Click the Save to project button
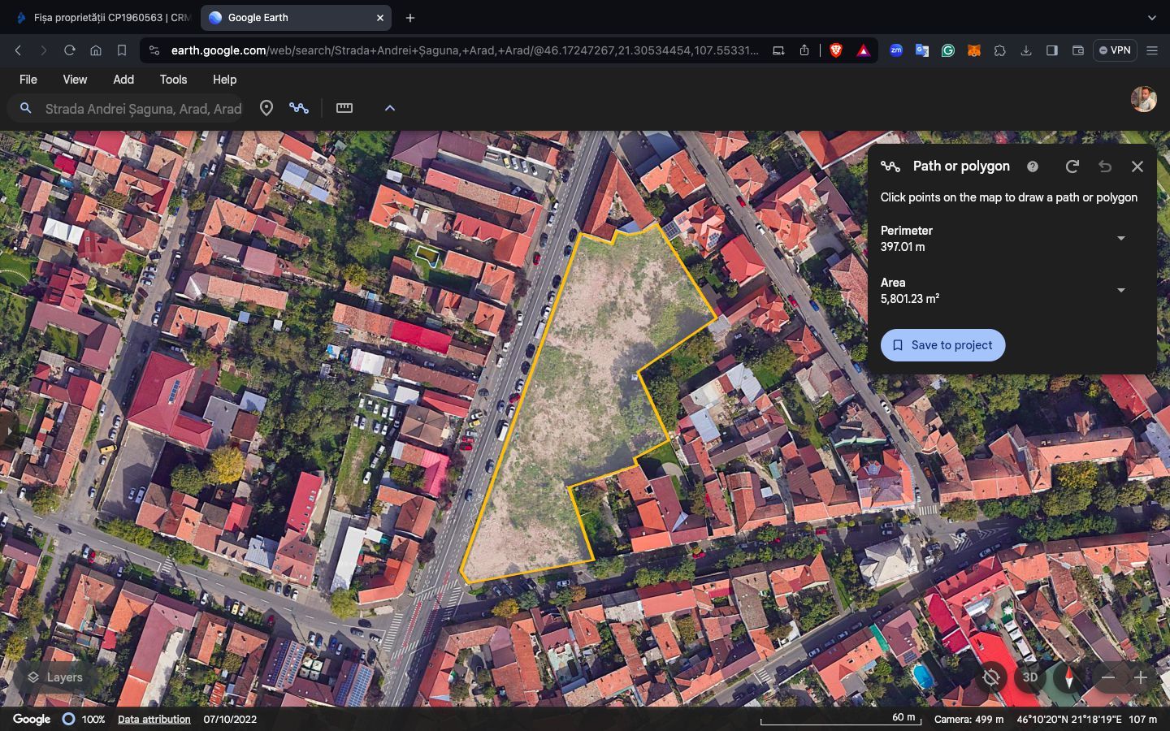This screenshot has height=731, width=1170. pos(942,345)
